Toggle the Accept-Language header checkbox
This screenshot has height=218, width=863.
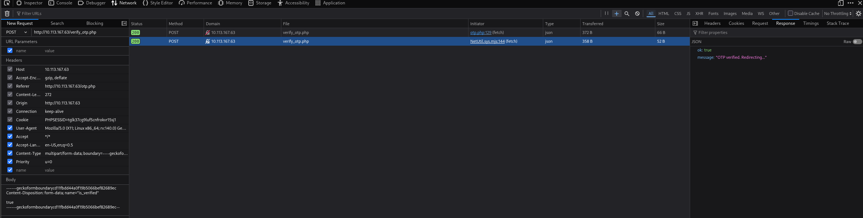[10, 145]
